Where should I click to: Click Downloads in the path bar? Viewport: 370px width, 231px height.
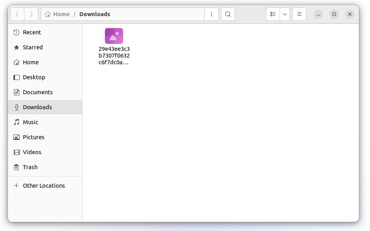click(x=95, y=14)
